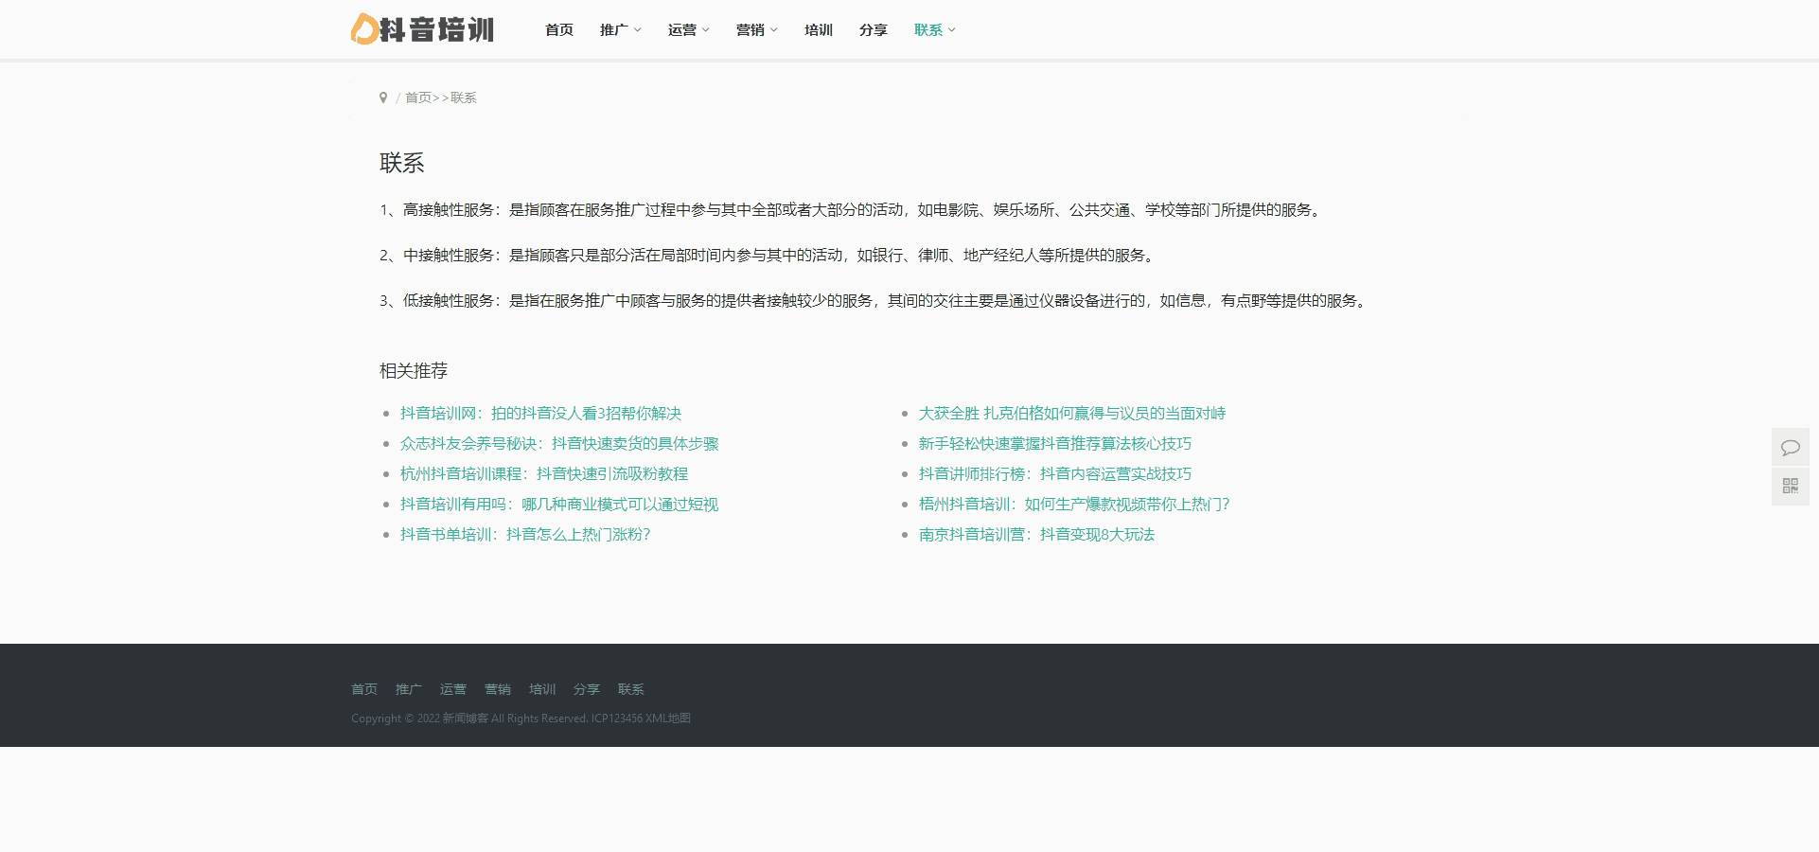Click the location pin icon in breadcrumb
1819x852 pixels.
click(383, 97)
